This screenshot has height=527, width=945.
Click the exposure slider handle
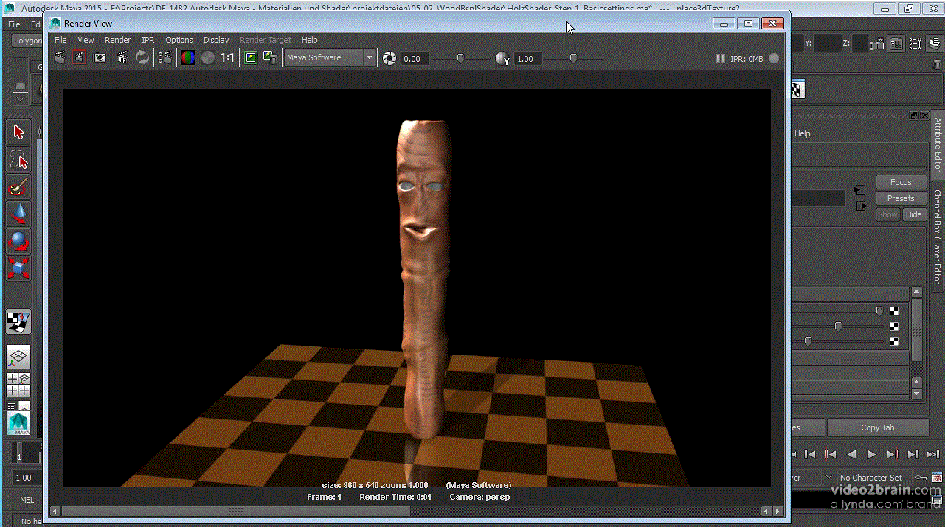[460, 57]
